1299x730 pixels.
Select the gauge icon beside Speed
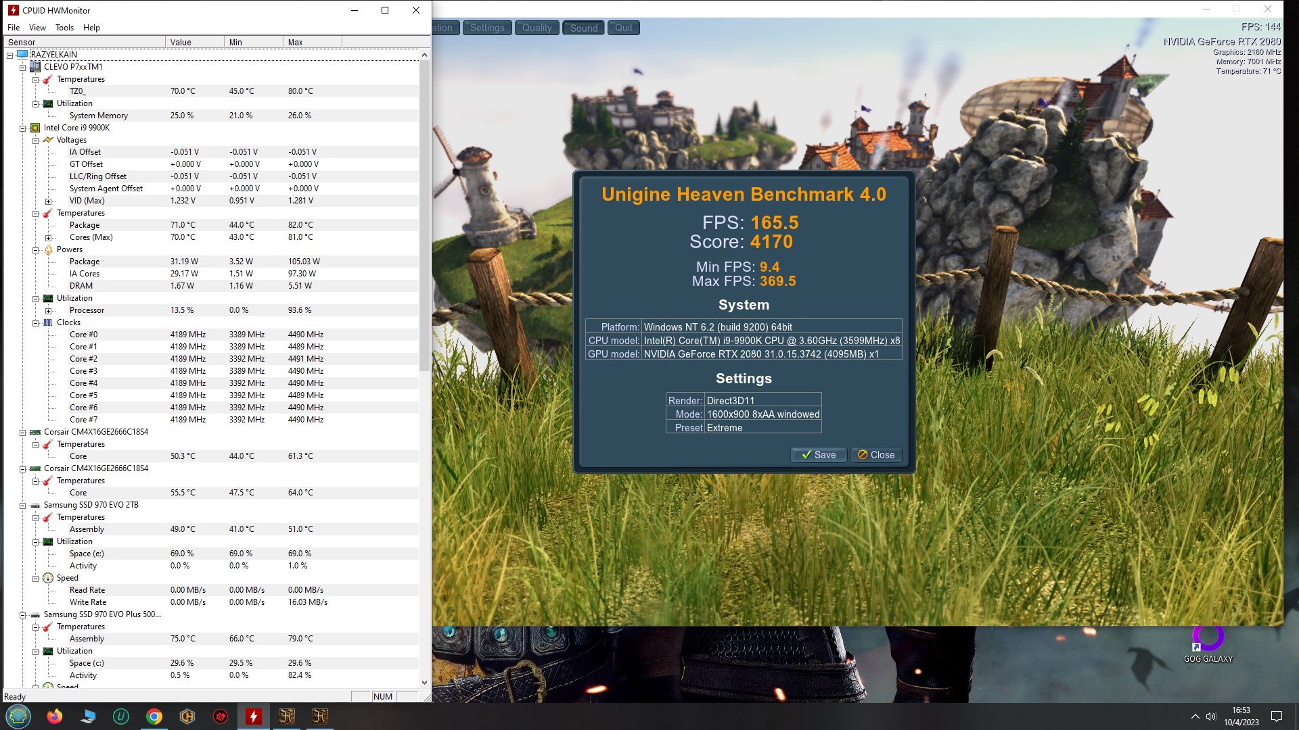pos(48,578)
